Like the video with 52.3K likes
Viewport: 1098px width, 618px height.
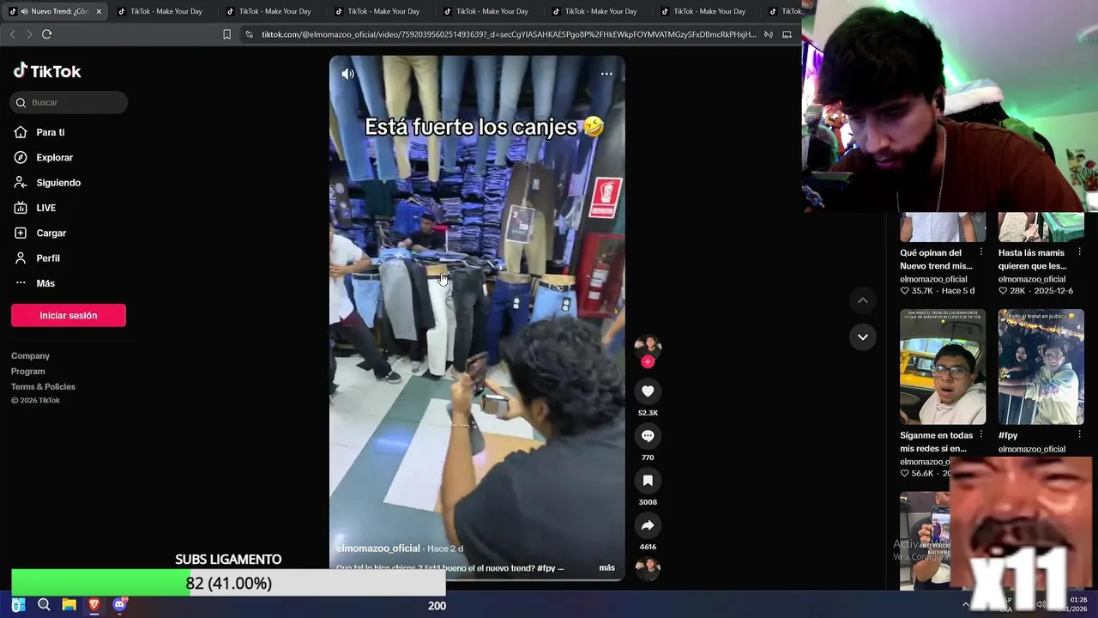coord(648,391)
